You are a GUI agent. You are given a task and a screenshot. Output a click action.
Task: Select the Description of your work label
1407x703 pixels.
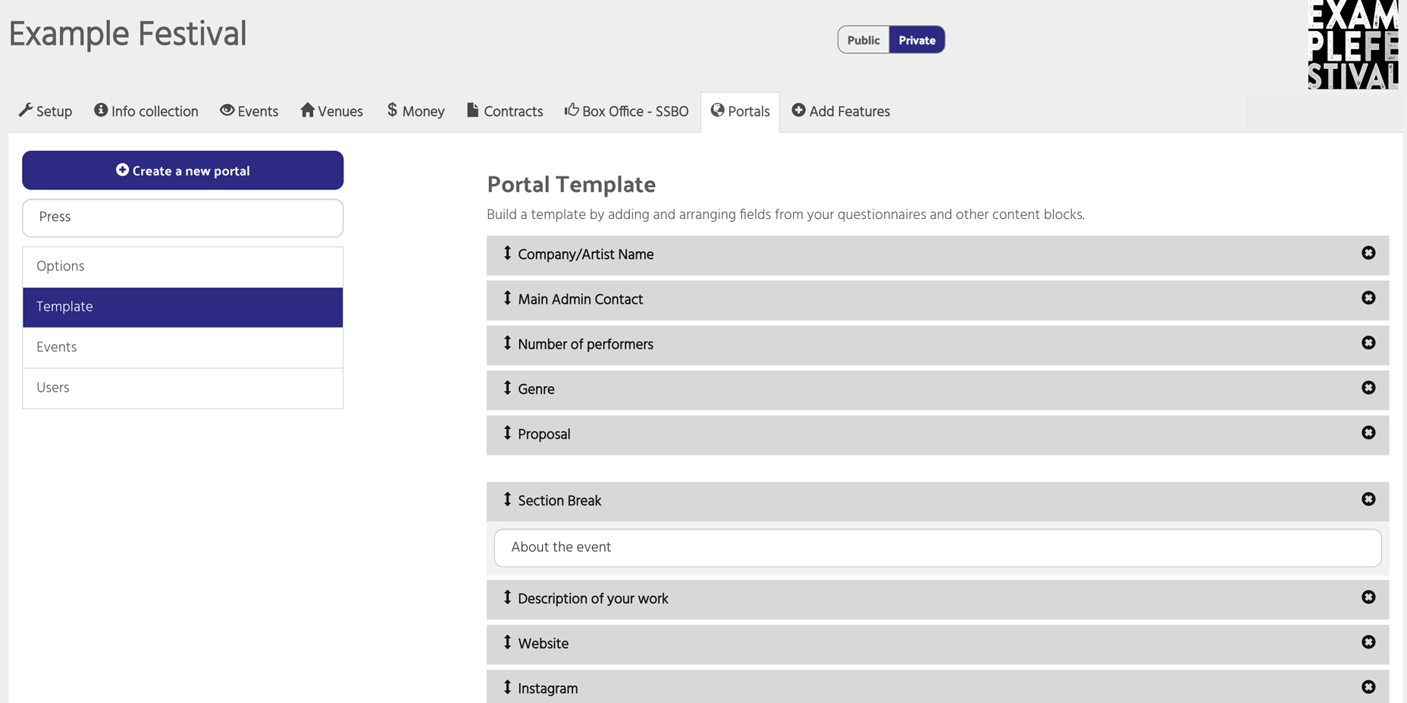(x=593, y=598)
